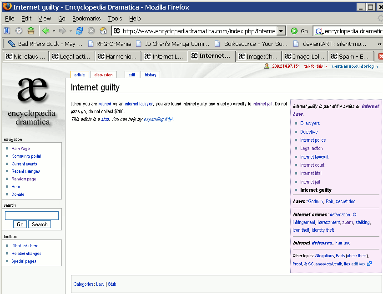This screenshot has width=383, height=294.
Task: Open the Google search engine selector
Action: pos(319,31)
